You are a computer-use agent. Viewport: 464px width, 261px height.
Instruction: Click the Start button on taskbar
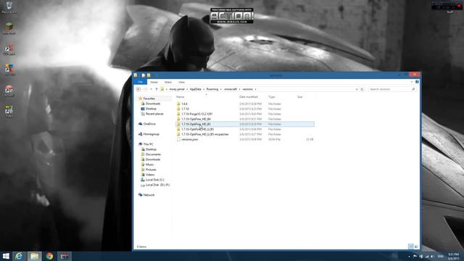pos(6,256)
